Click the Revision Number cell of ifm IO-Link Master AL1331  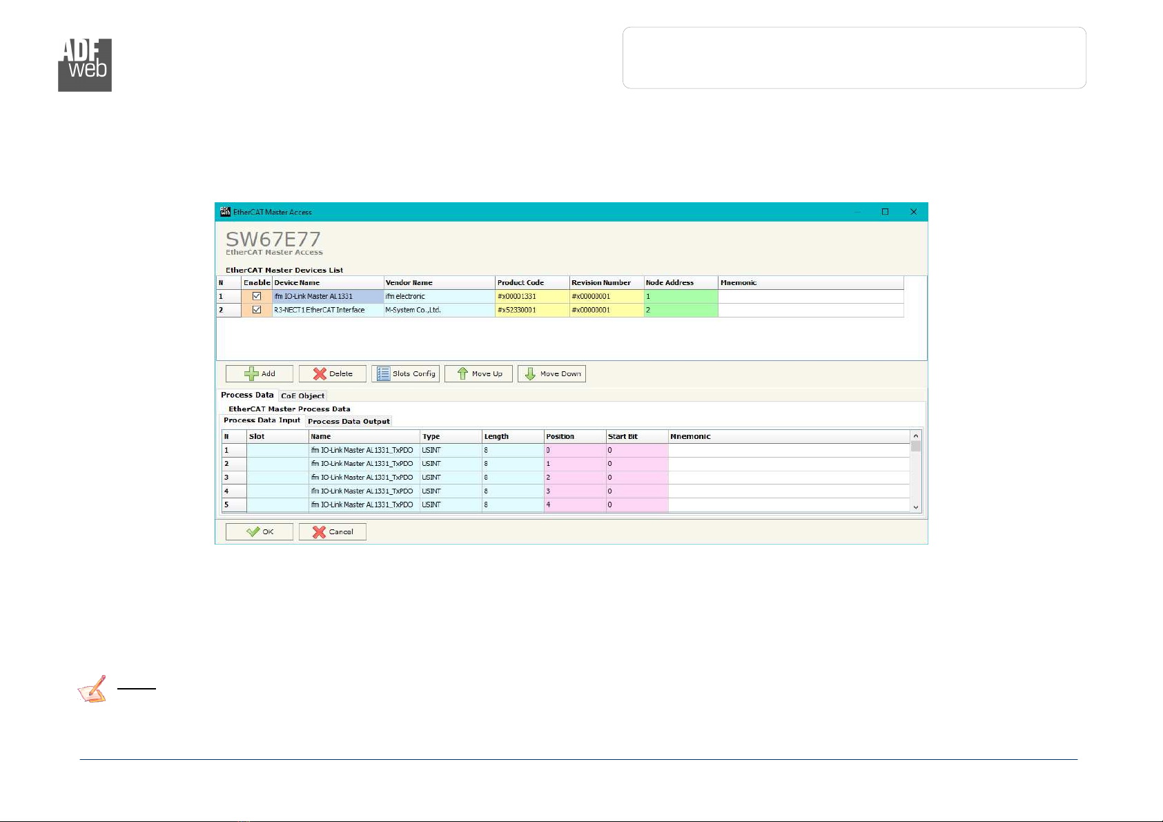[607, 296]
